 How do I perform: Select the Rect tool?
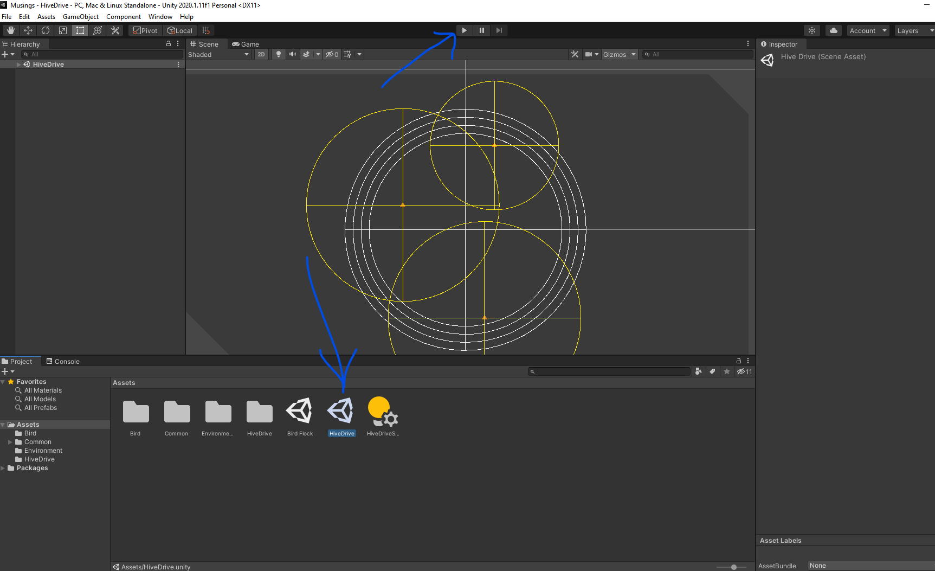click(x=80, y=30)
